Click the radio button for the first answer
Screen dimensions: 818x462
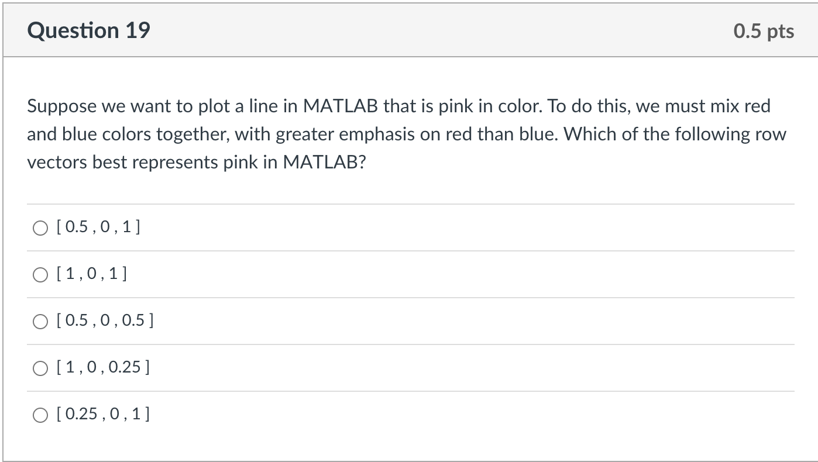[x=40, y=227]
